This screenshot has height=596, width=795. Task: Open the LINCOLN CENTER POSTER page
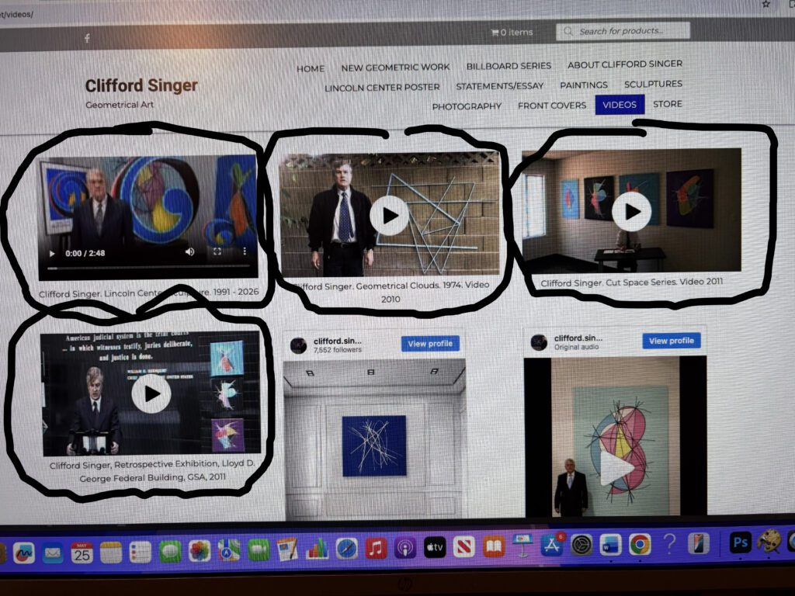click(382, 87)
